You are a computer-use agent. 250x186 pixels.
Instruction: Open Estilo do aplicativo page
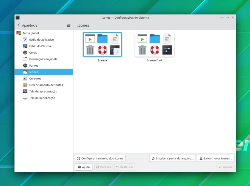(44, 39)
